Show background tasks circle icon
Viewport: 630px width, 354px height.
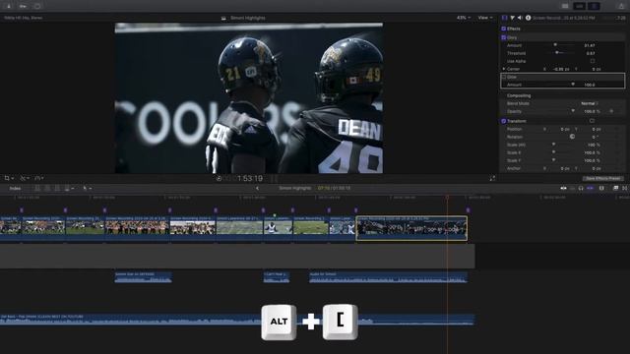coord(37,6)
